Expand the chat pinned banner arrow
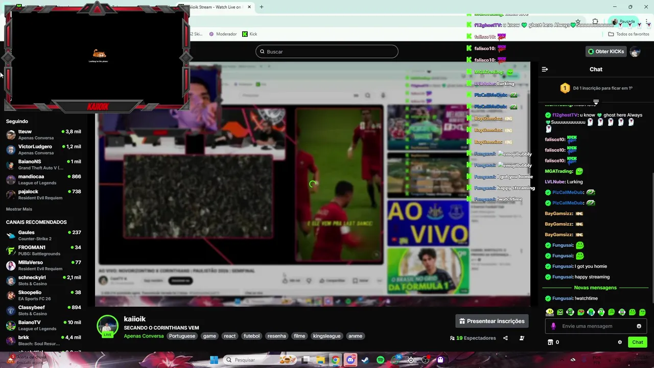Viewport: 654px width, 368px height. coord(596,102)
